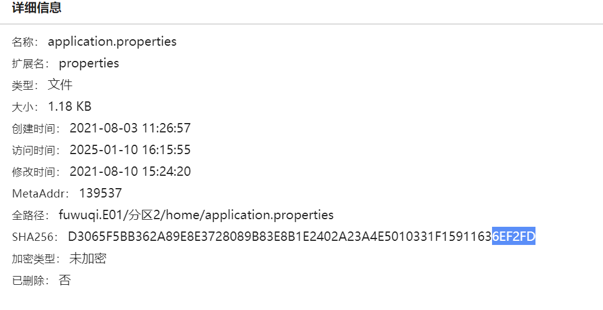Click the 修改时间 value 2021-08-10 15:24:20
Image resolution: width=603 pixels, height=310 pixels.
click(x=130, y=172)
